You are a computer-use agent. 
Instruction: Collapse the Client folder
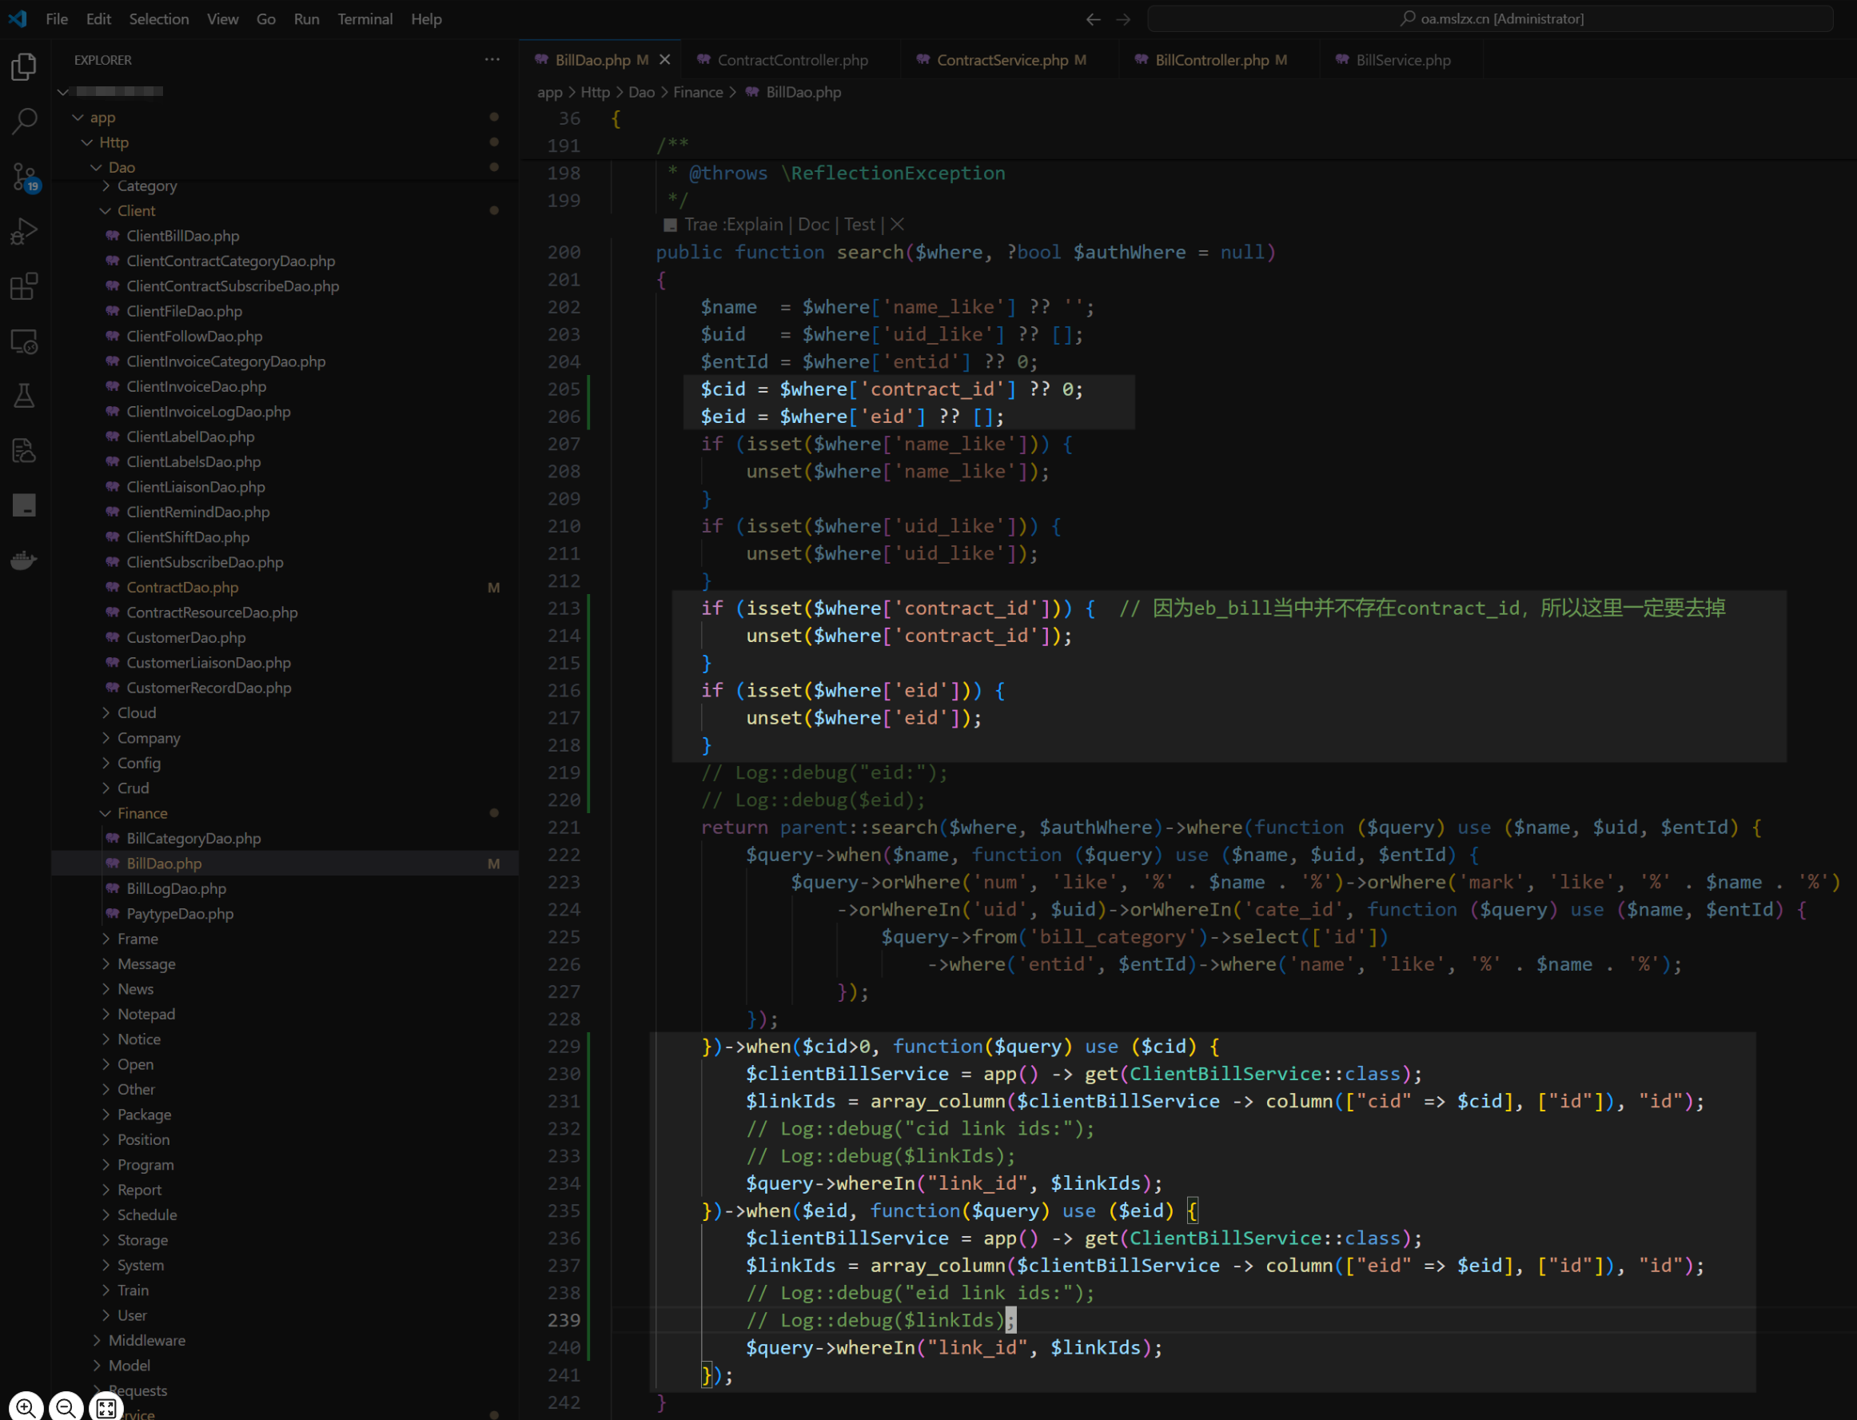[x=106, y=210]
